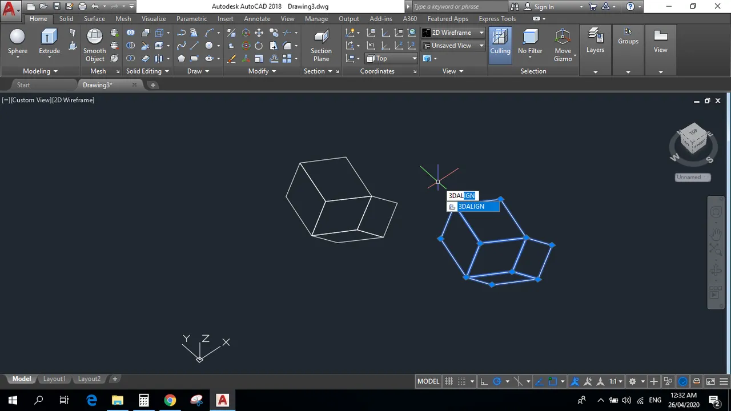Toggle Snap mode in status bar
This screenshot has height=411, width=731.
pos(461,381)
